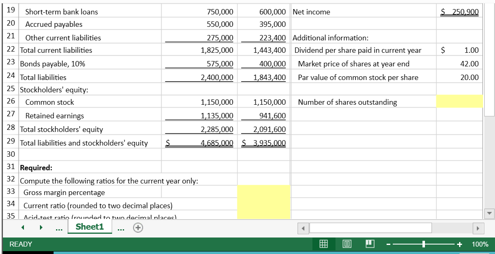The height and width of the screenshot is (254, 495).
Task: Switch to Normal view in the status bar
Action: point(324,244)
